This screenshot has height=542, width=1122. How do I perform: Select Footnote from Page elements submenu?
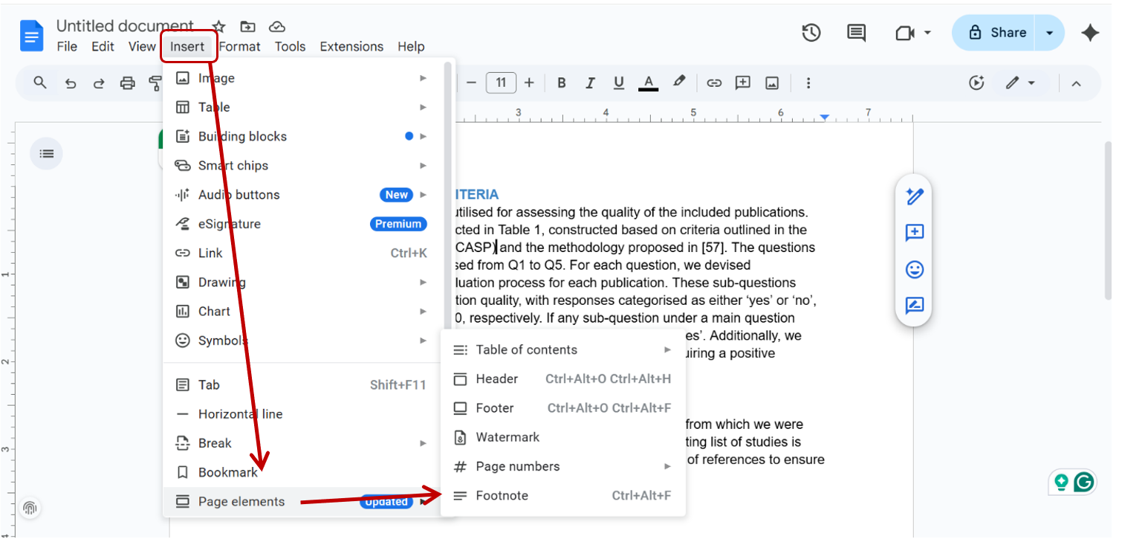(502, 495)
